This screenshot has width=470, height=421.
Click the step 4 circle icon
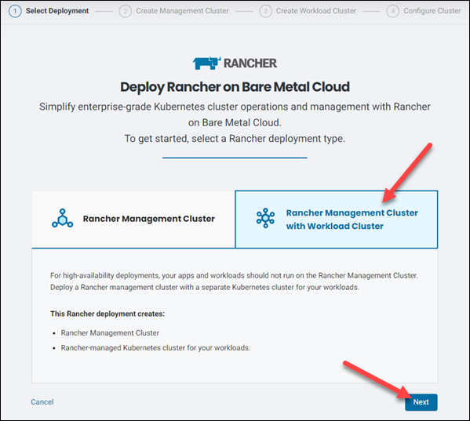[x=392, y=12]
